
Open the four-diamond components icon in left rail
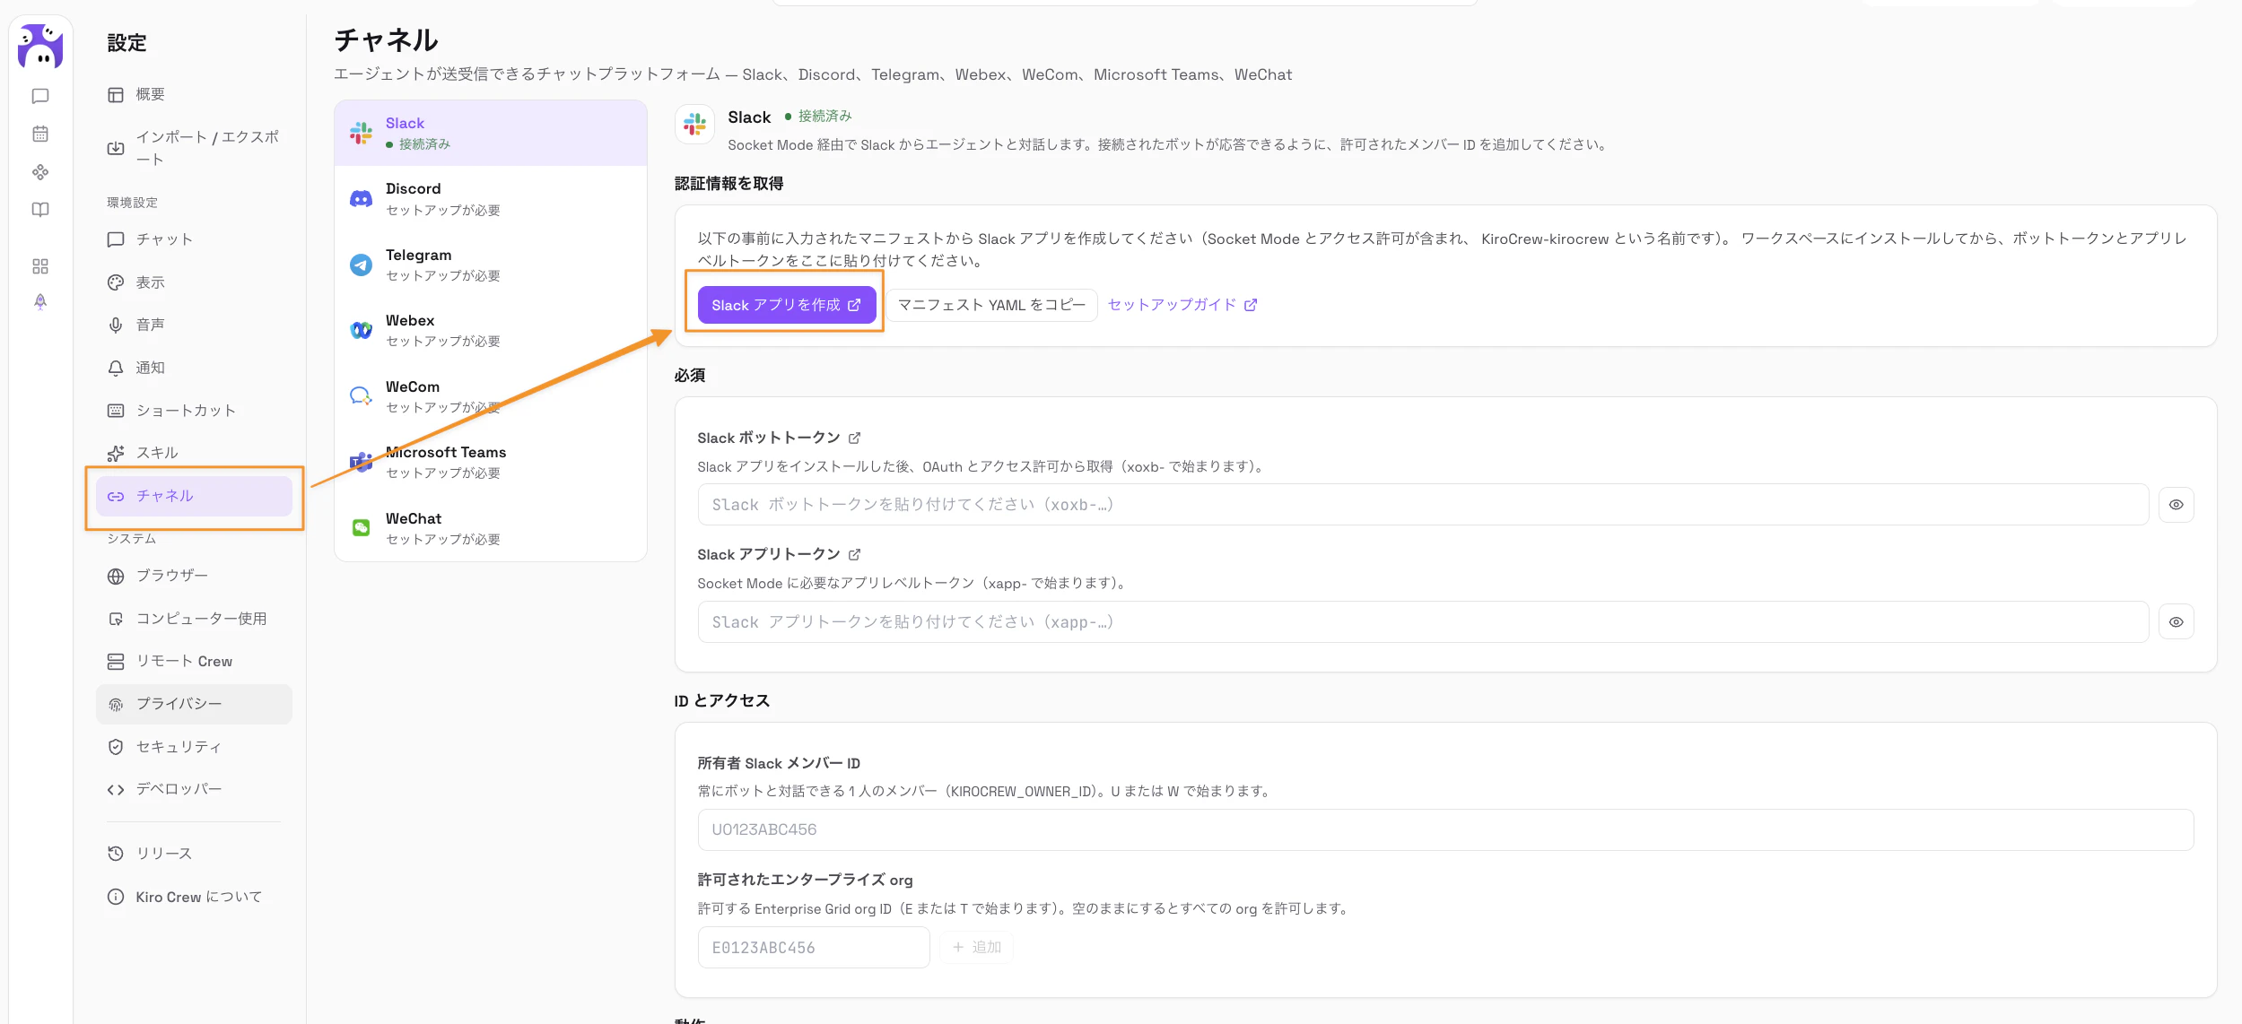[40, 172]
